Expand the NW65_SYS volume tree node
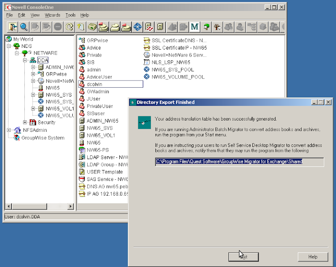This screenshot has height=267, width=336. 33,94
